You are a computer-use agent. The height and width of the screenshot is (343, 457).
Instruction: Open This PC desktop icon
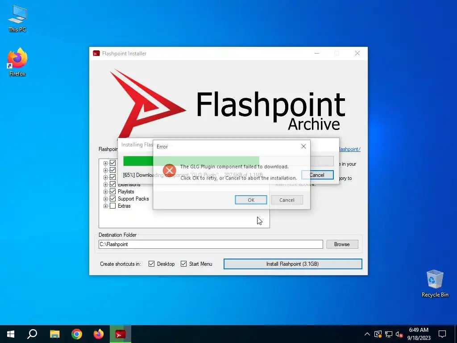click(x=17, y=19)
